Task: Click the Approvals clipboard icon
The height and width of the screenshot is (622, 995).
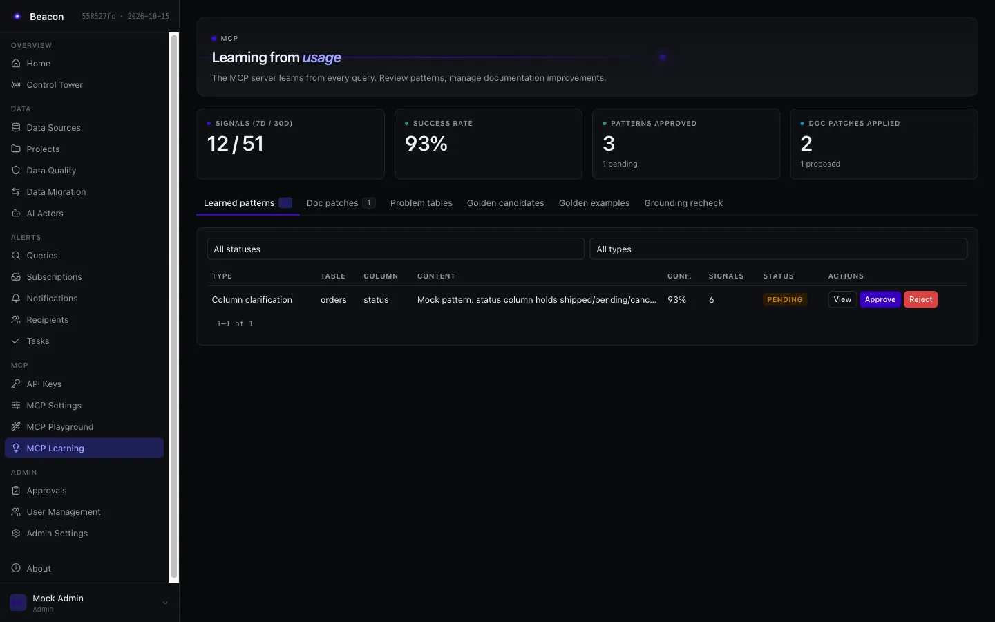Action: pos(16,490)
